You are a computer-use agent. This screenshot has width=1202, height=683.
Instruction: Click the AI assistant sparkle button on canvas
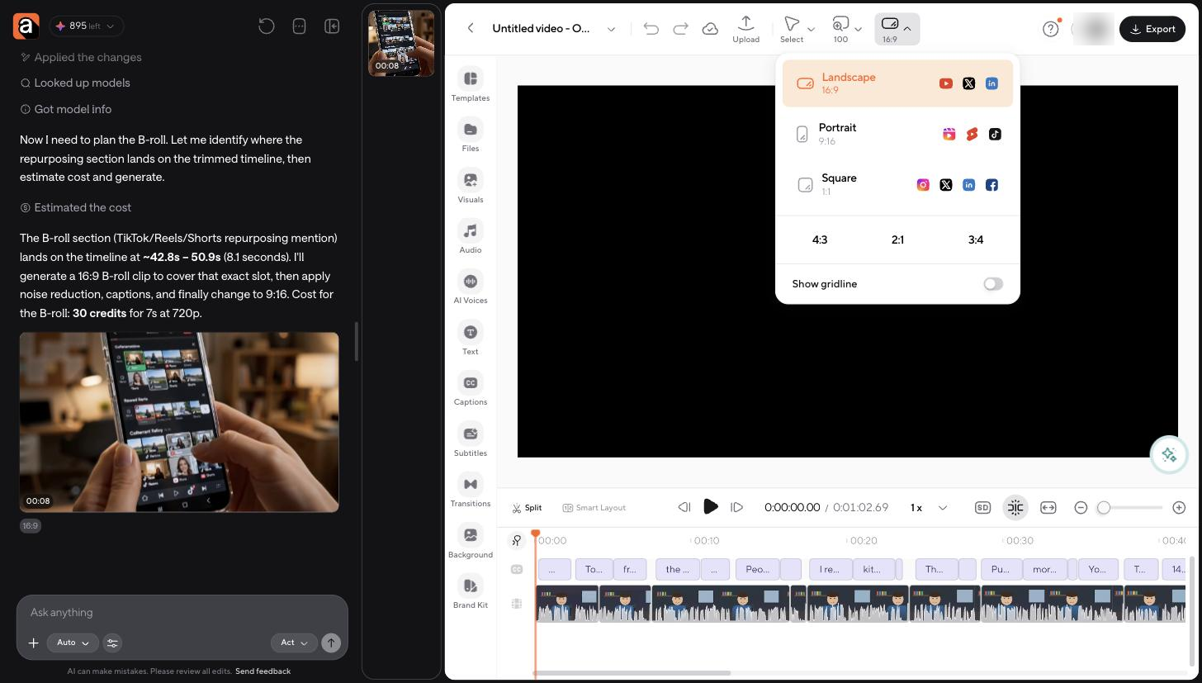(x=1169, y=454)
